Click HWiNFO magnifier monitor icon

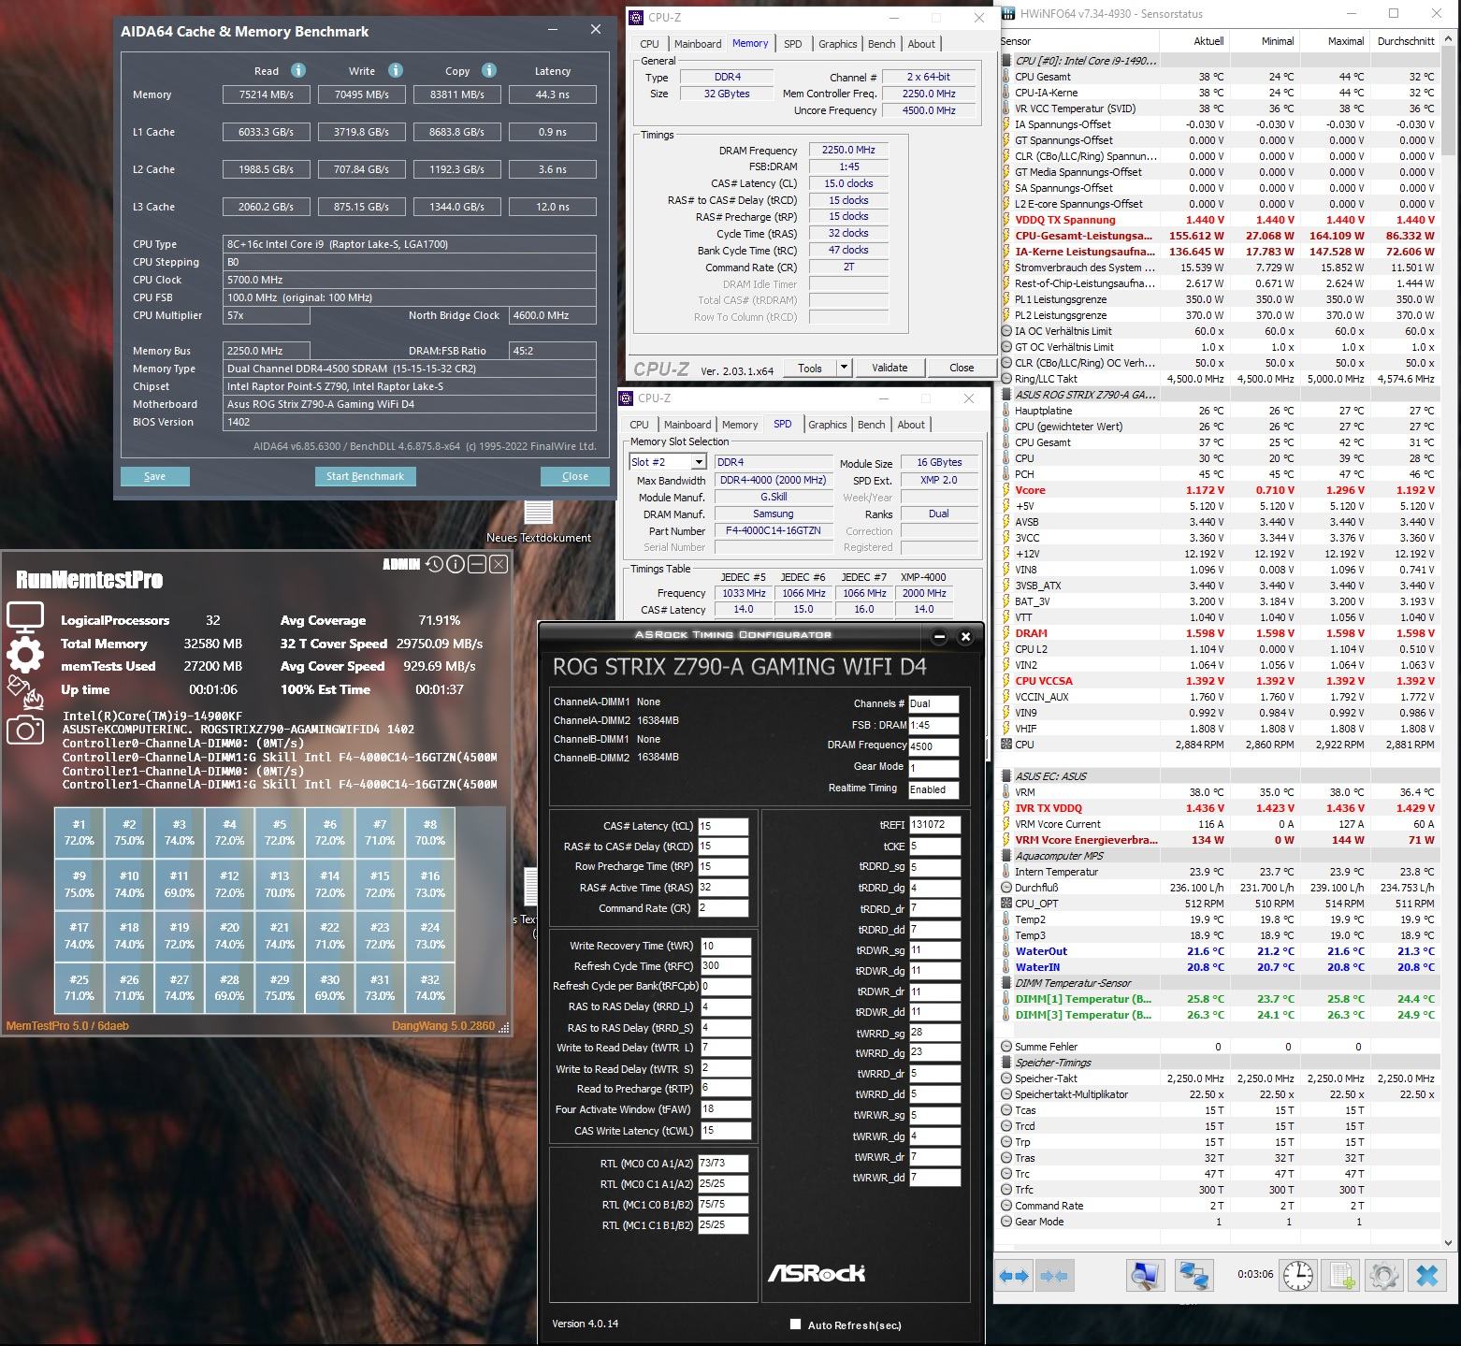point(1145,1276)
